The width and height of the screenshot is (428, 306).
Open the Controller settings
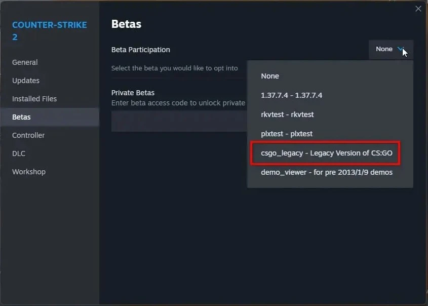click(x=50, y=135)
